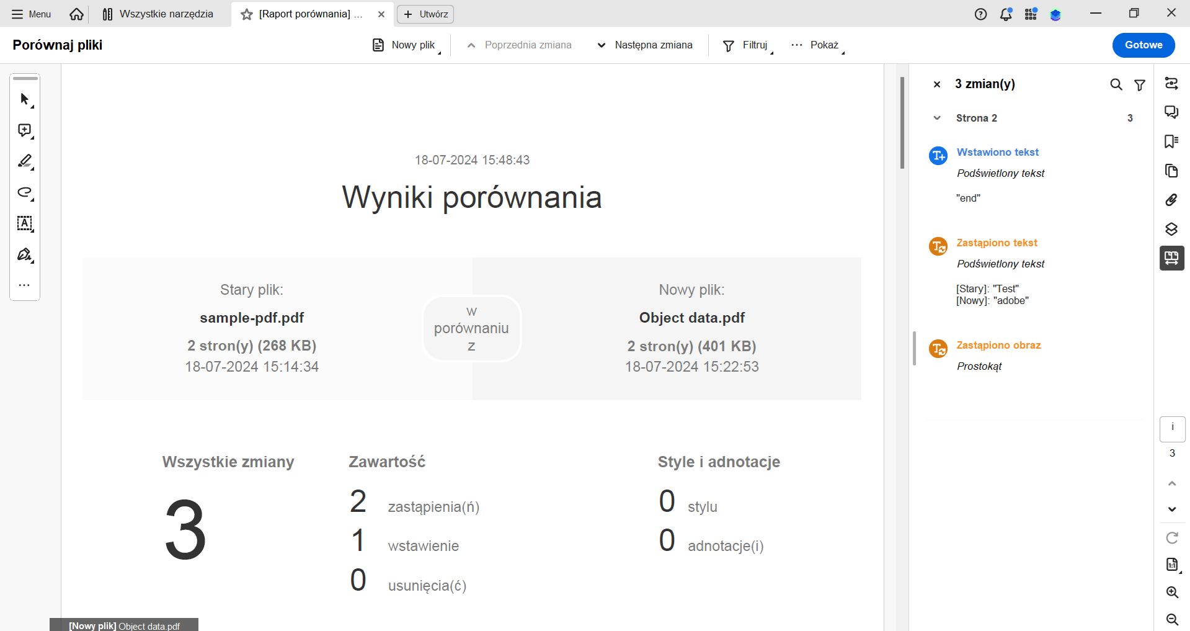
Task: Click the Utwórz create button
Action: tap(425, 14)
